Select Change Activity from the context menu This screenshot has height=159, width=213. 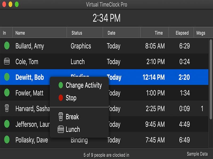(83, 85)
